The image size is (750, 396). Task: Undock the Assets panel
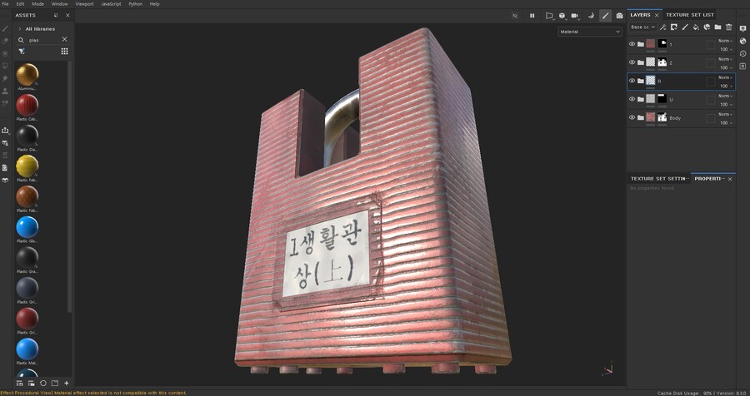56,15
